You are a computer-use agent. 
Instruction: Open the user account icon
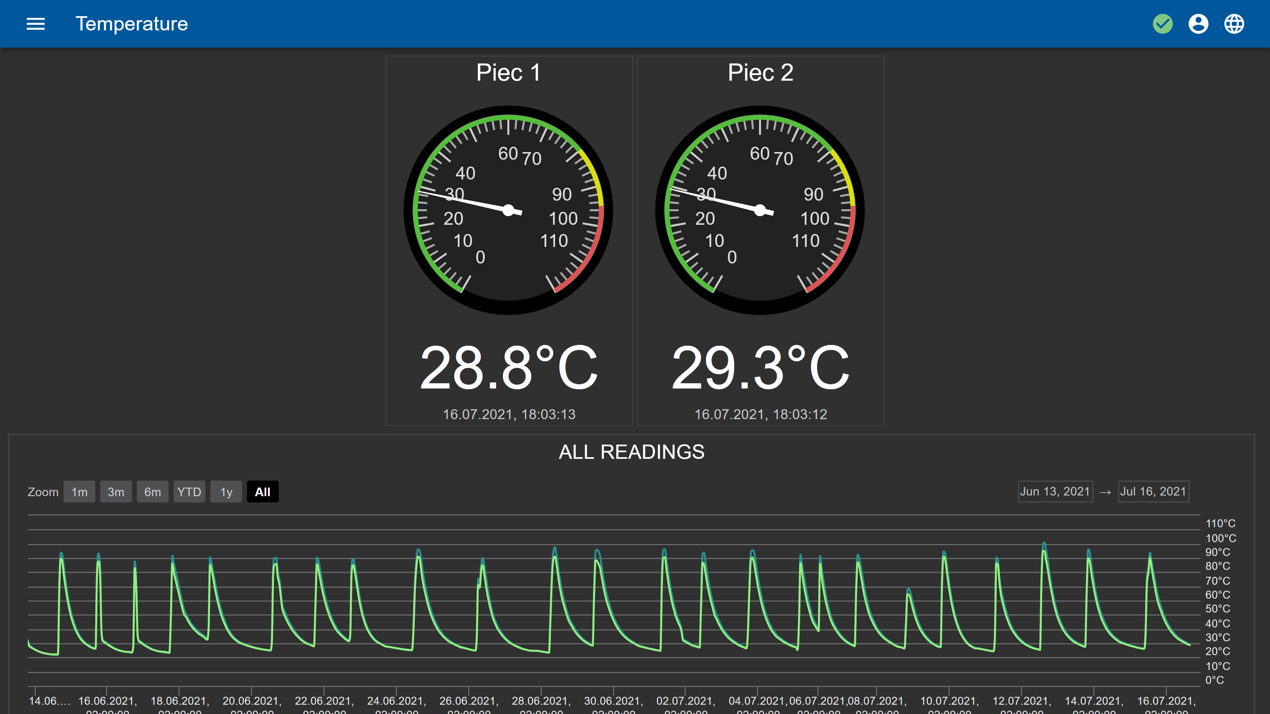[x=1198, y=24]
